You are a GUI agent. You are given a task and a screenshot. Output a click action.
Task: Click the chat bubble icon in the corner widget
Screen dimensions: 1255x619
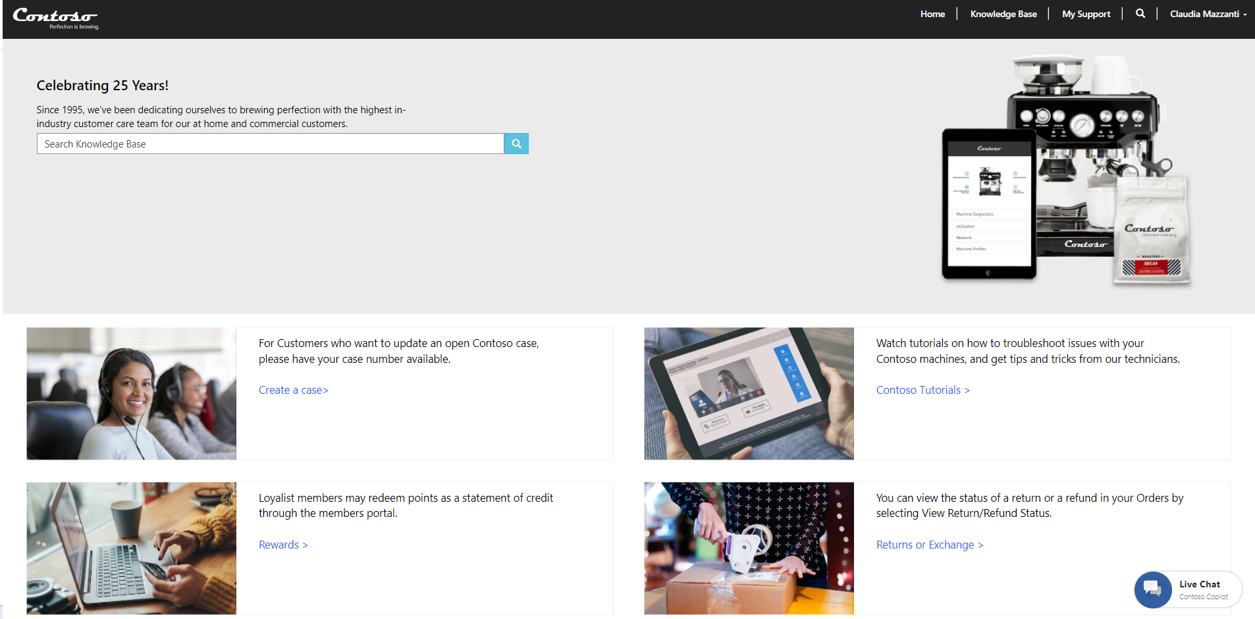(1153, 589)
